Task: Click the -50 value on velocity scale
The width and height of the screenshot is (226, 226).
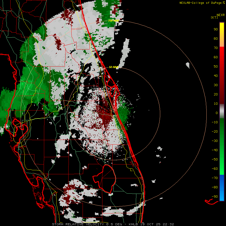Action: 215,159
